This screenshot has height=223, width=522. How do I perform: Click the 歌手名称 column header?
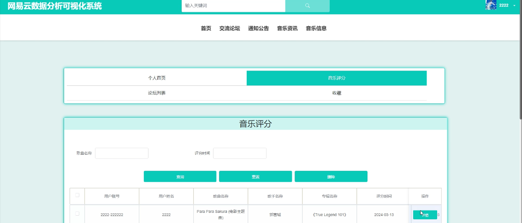point(275,196)
